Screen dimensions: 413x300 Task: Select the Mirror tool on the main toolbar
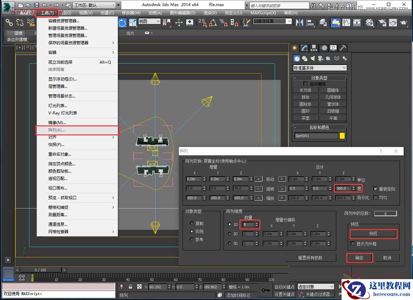[x=300, y=21]
